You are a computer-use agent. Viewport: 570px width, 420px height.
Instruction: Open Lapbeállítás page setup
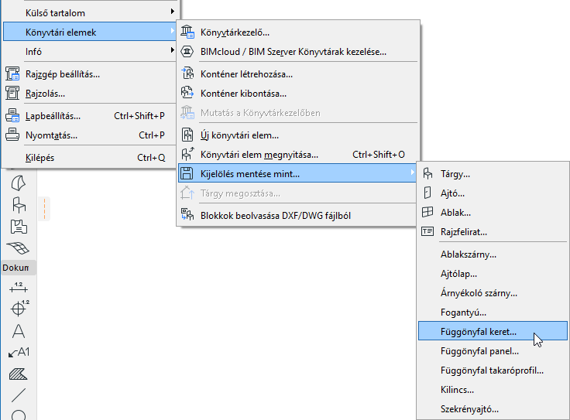tap(89, 116)
